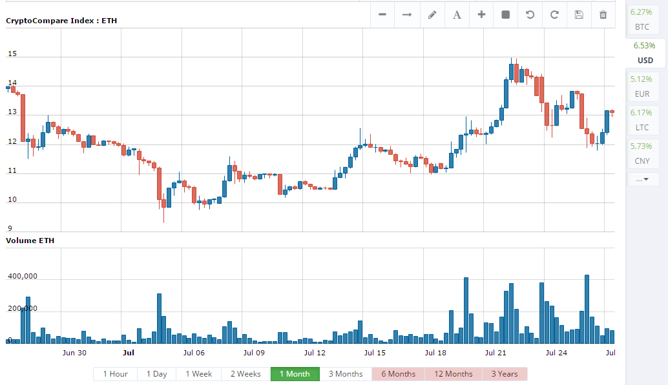This screenshot has height=385, width=668.
Task: Switch to 3 Months timeframe
Action: (346, 374)
